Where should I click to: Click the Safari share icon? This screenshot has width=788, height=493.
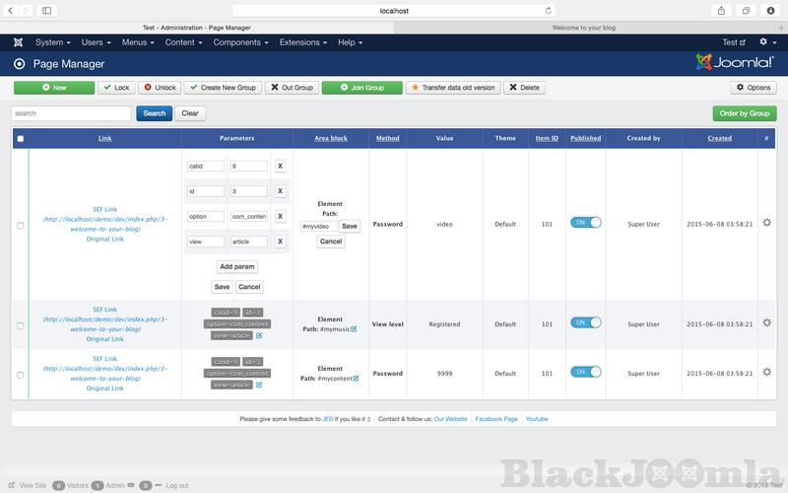pos(721,10)
